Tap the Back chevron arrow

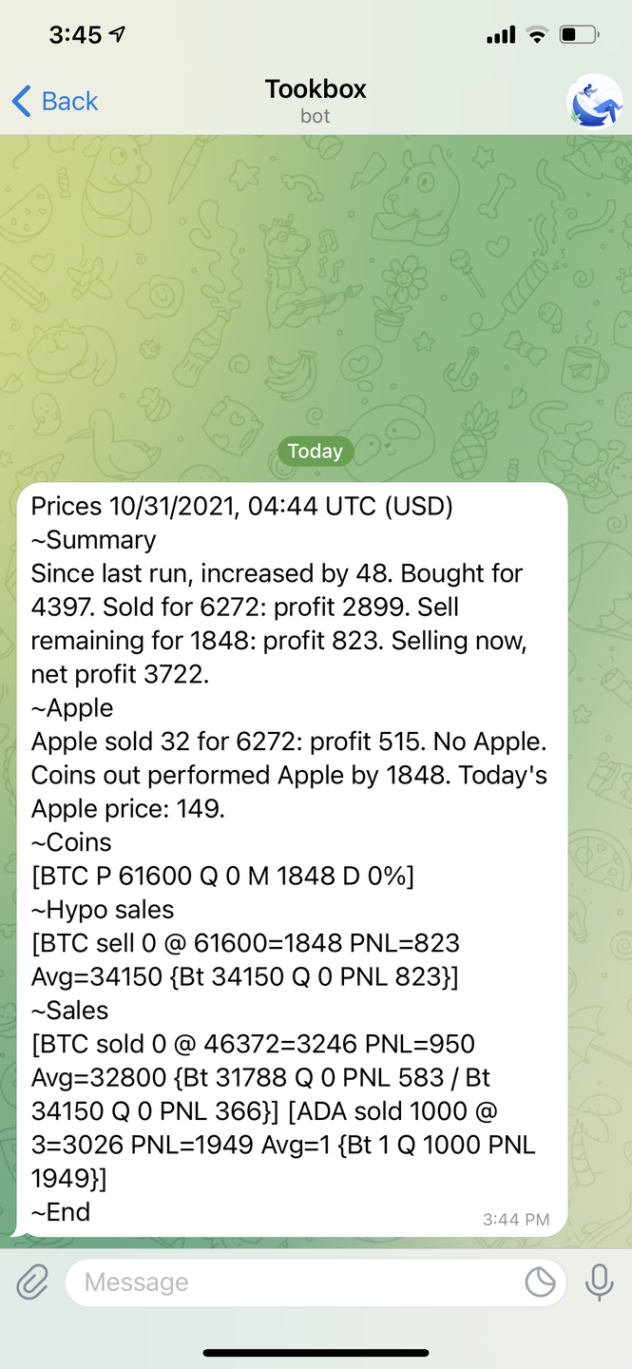point(22,101)
